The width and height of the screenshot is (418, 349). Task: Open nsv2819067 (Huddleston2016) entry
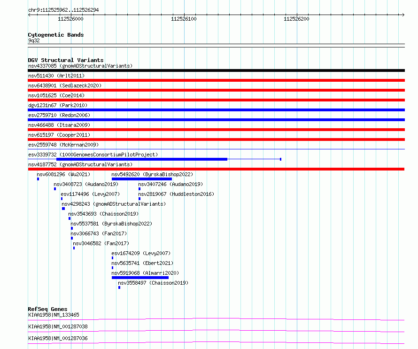tap(176, 194)
